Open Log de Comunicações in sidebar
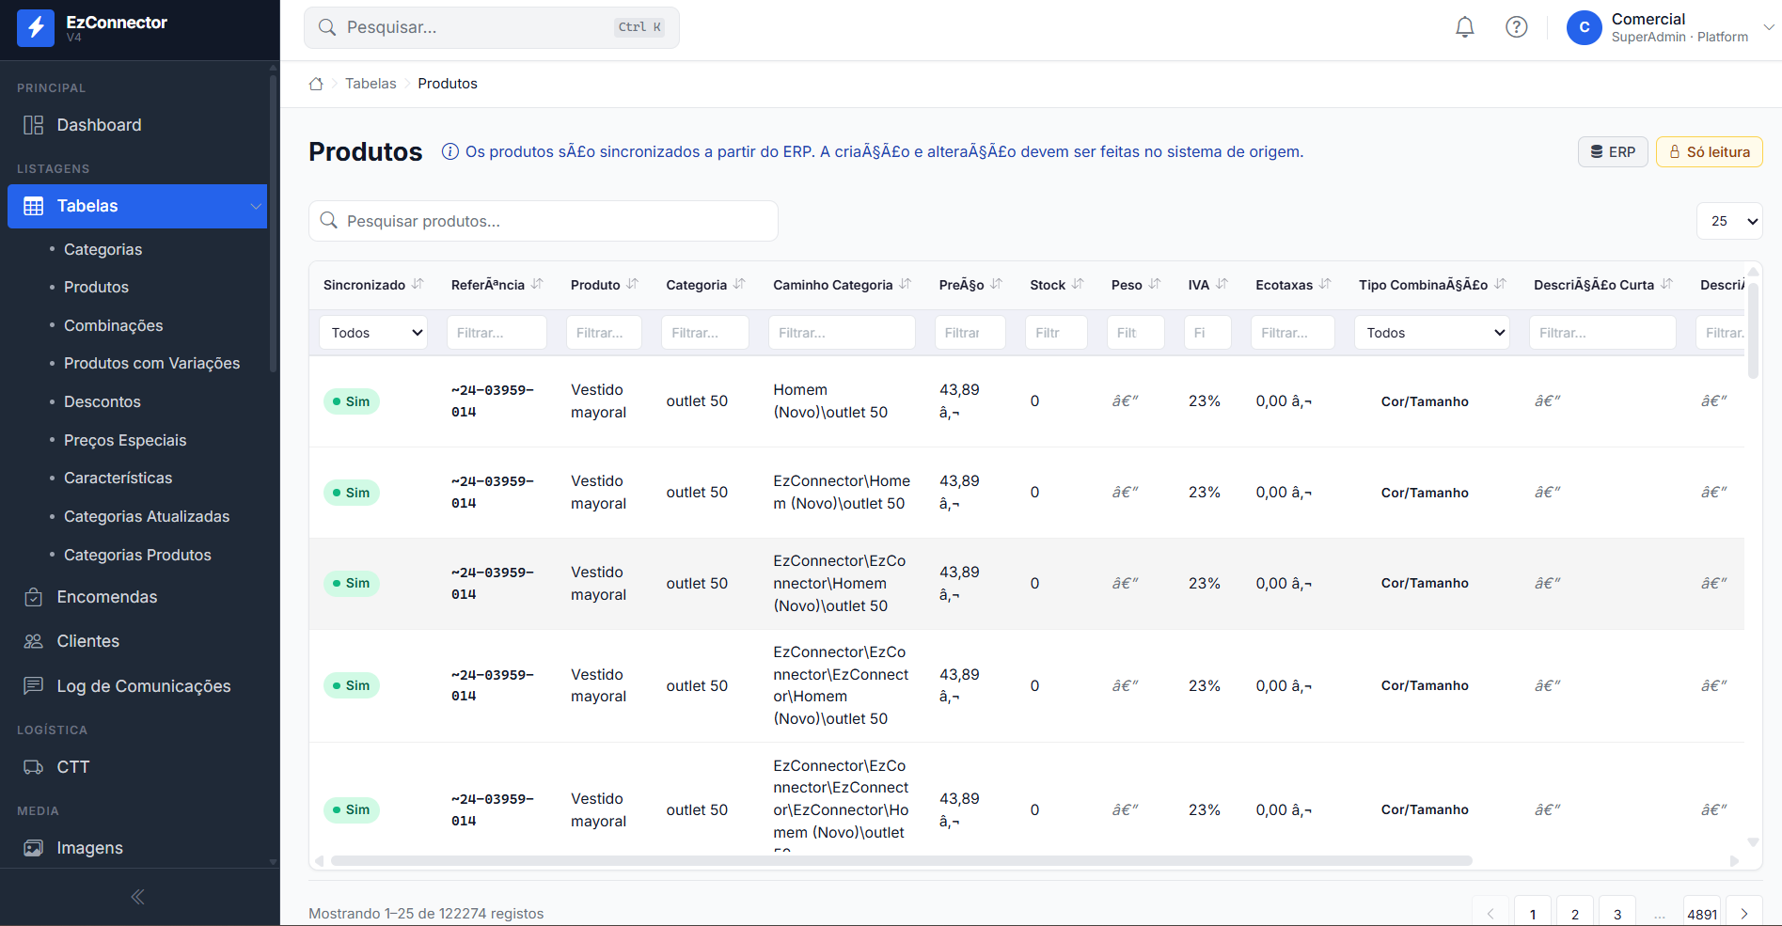Viewport: 1782px width, 926px height. pyautogui.click(x=137, y=686)
